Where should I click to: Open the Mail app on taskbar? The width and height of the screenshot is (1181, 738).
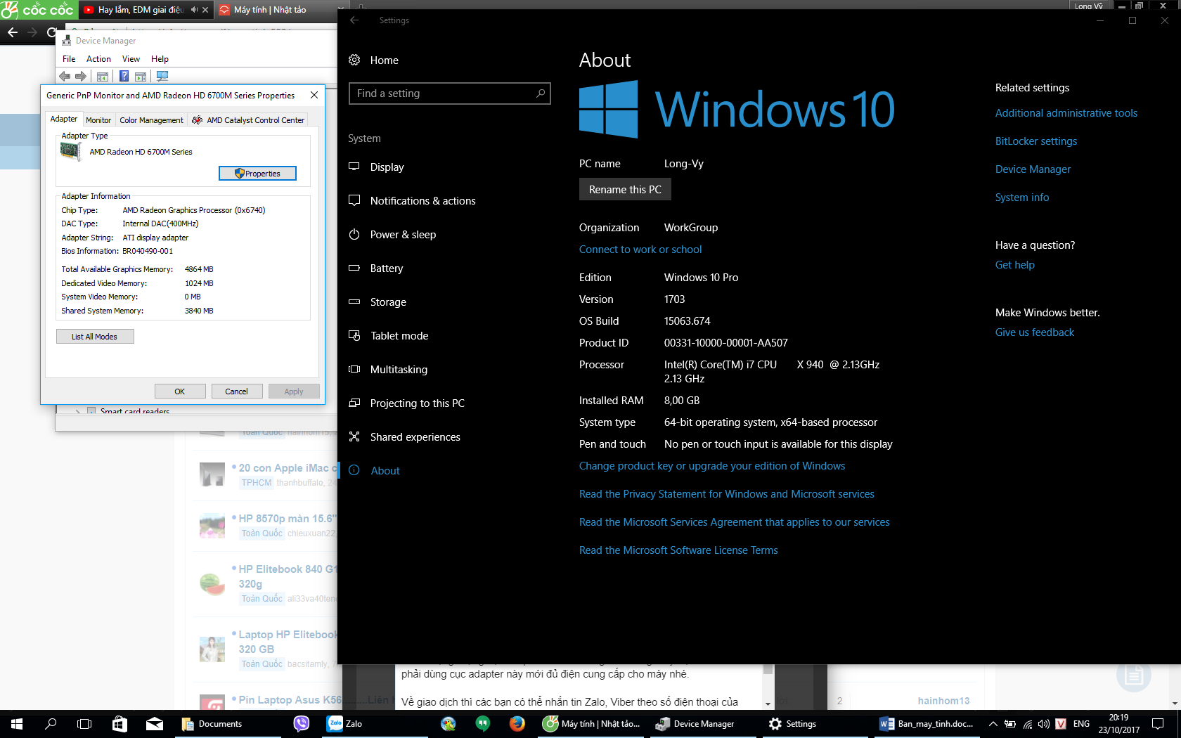point(154,724)
